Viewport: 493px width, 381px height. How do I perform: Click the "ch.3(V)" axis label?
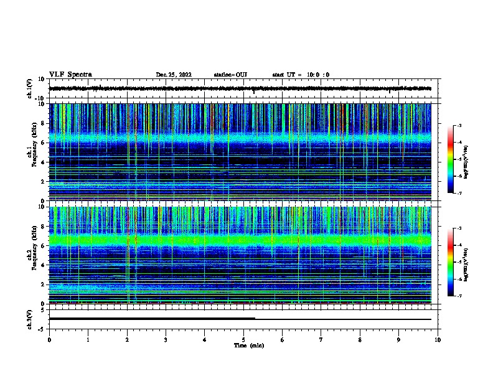pyautogui.click(x=30, y=319)
